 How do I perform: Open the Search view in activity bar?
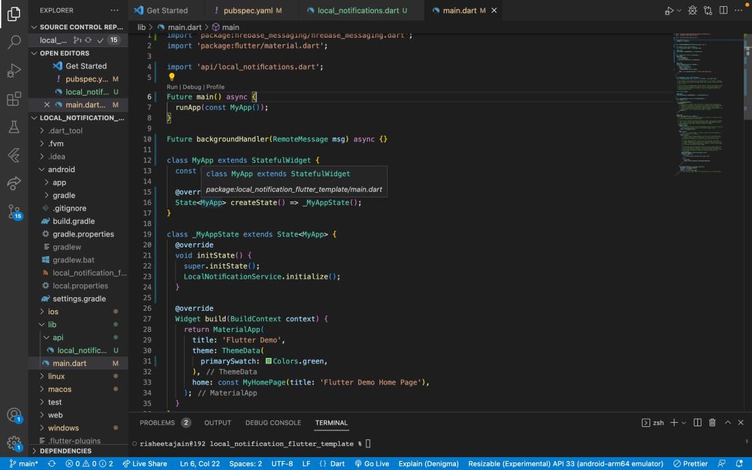point(14,42)
